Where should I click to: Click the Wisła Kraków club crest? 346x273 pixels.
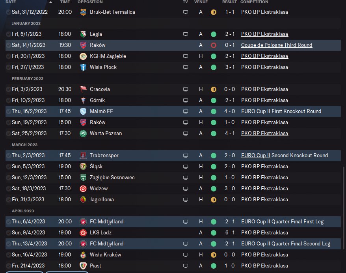[x=83, y=255]
